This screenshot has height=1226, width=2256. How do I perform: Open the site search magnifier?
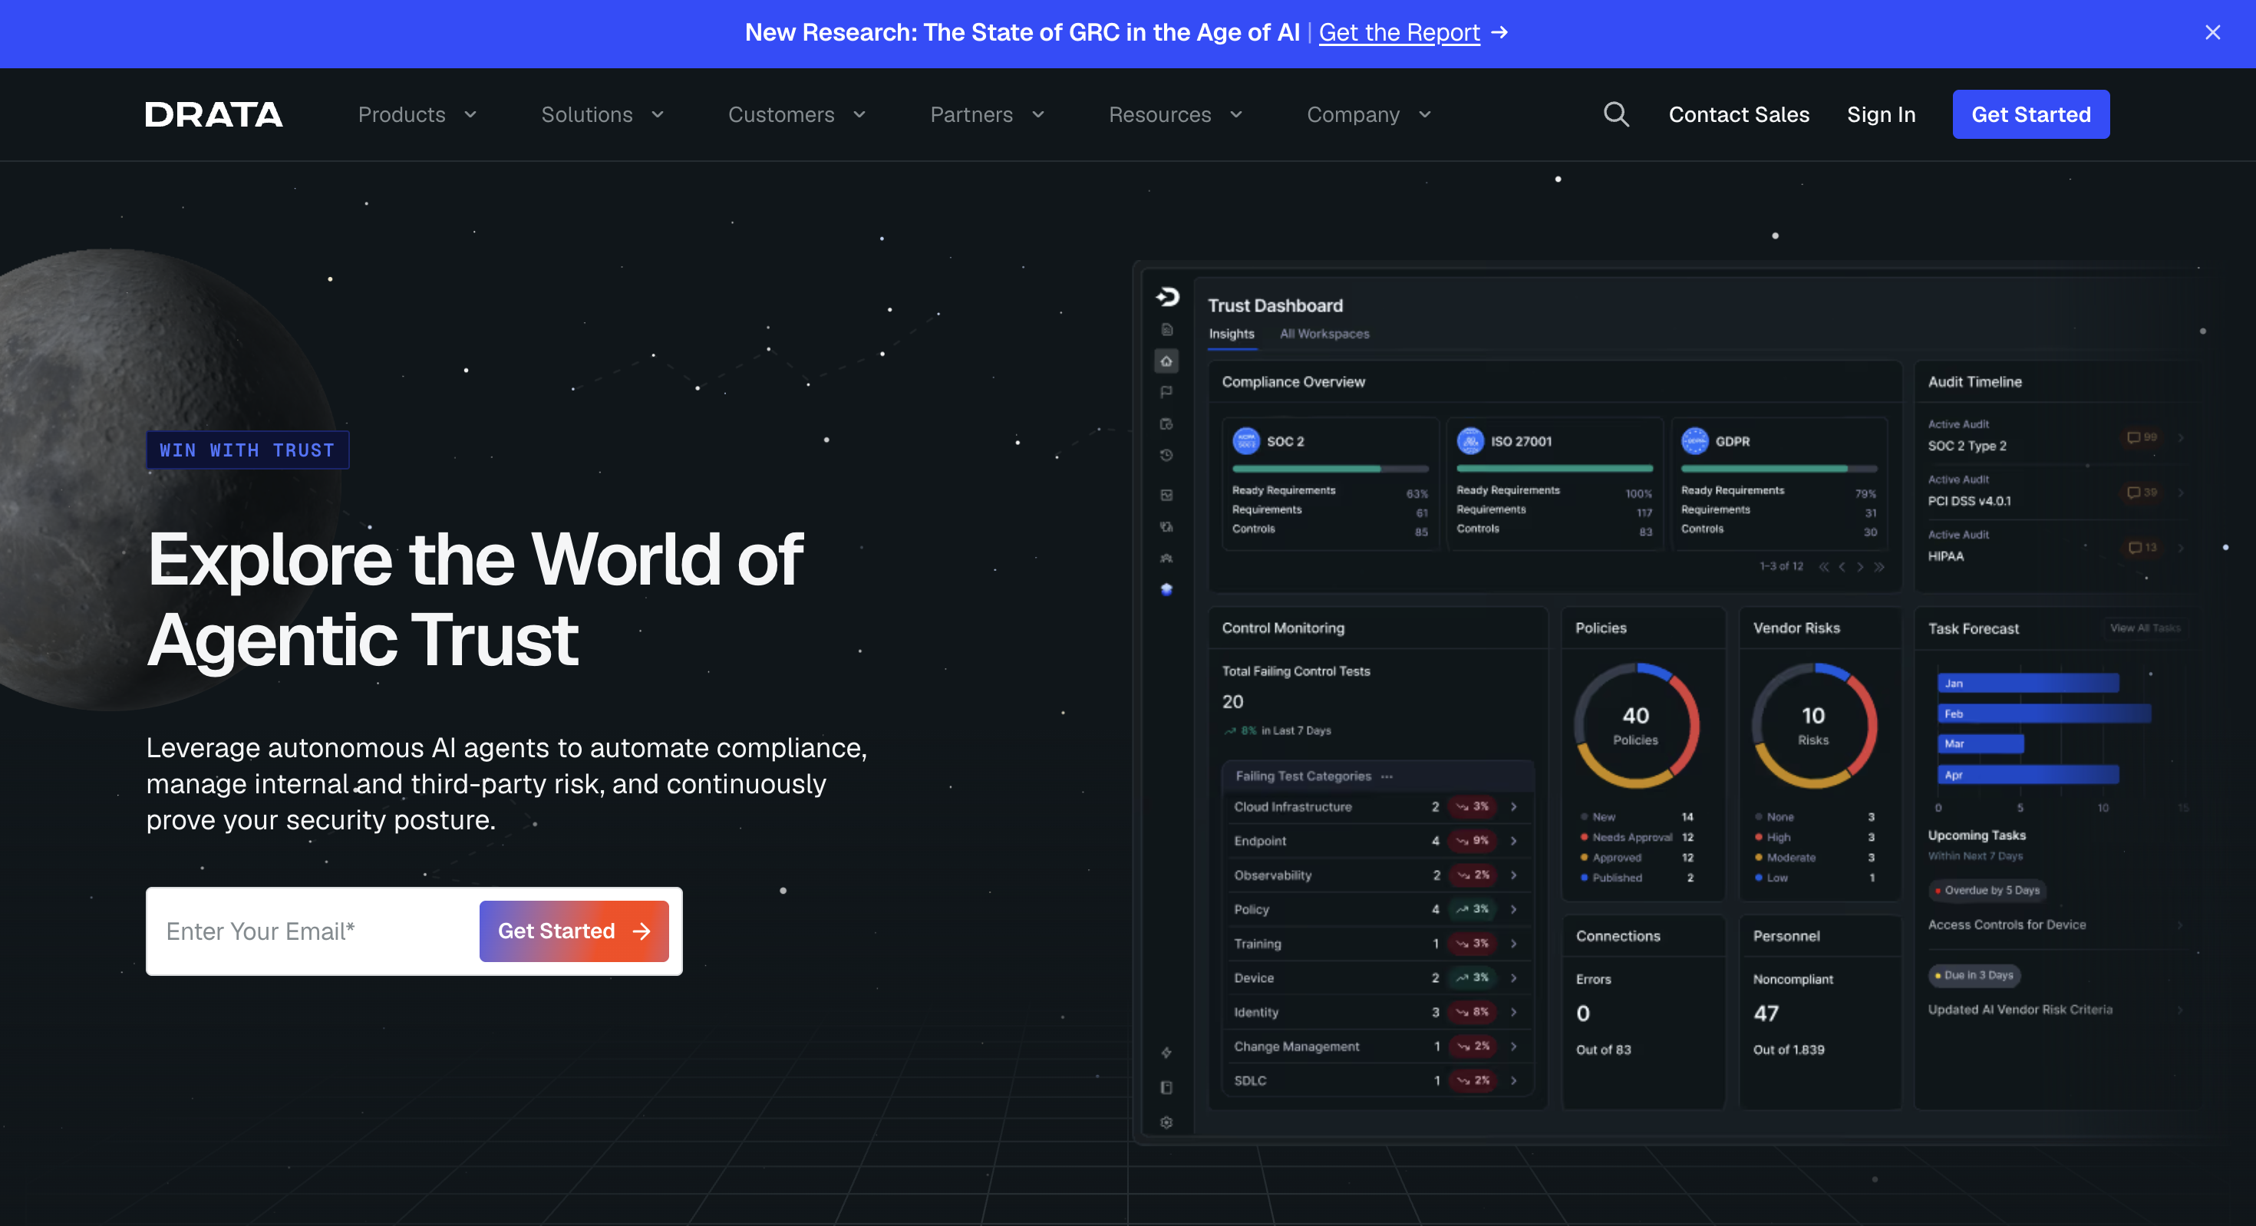click(1616, 115)
